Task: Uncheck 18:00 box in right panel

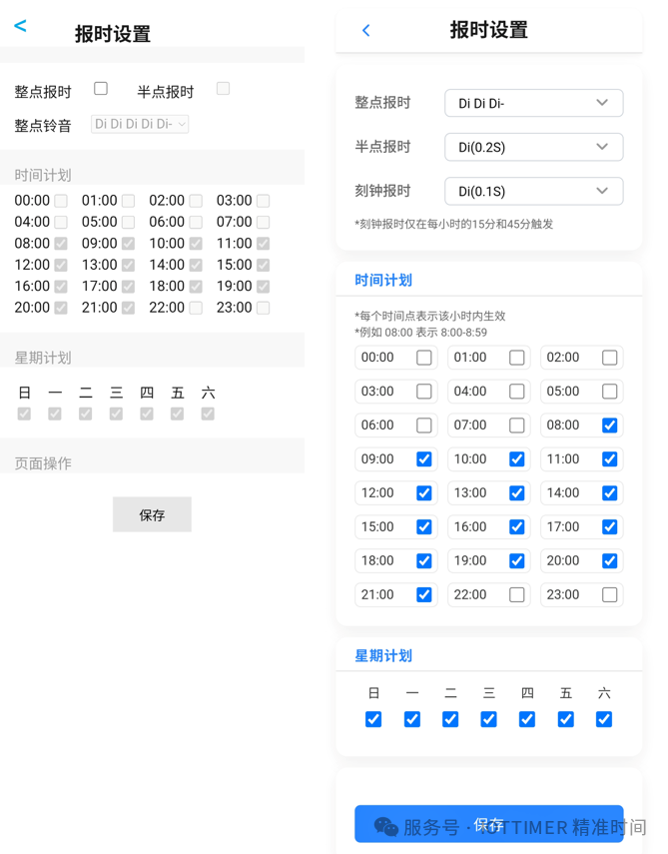Action: [424, 561]
